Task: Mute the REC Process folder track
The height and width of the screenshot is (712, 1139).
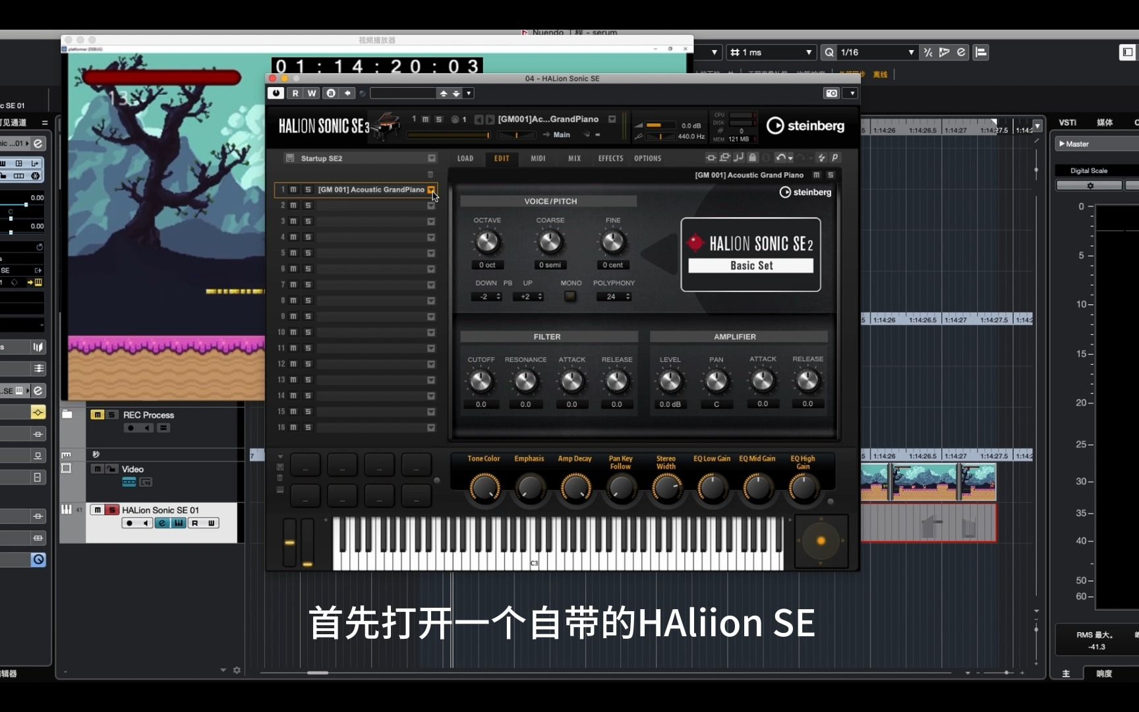Action: pyautogui.click(x=98, y=415)
